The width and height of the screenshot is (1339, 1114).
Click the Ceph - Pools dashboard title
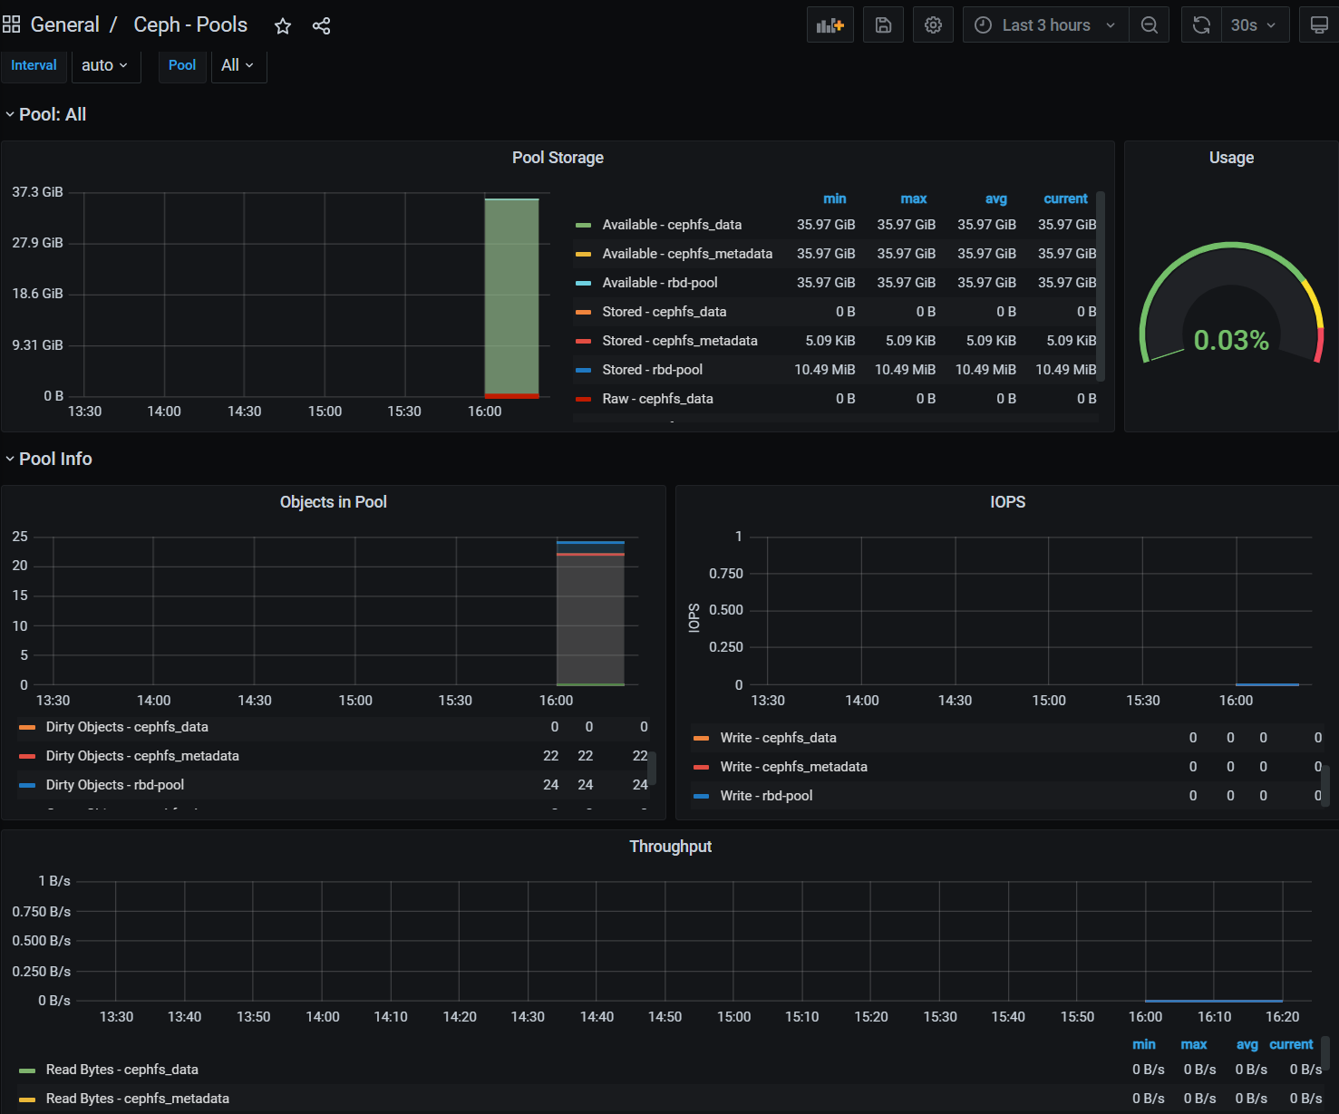tap(190, 24)
